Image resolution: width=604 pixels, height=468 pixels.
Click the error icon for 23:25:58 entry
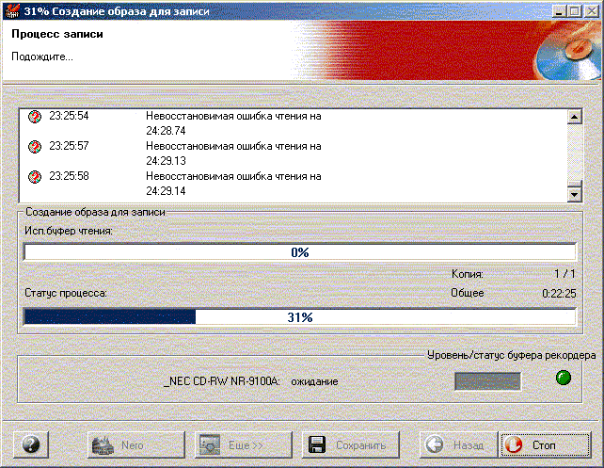pos(35,177)
